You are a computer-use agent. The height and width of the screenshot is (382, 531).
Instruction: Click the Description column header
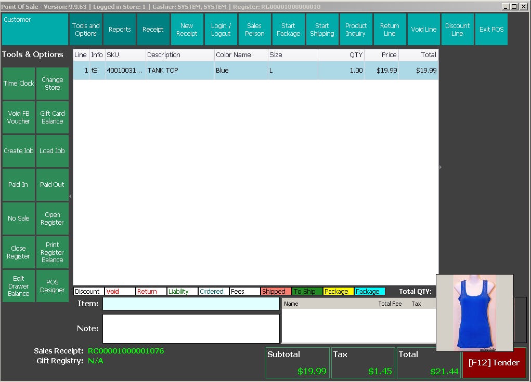[180, 55]
